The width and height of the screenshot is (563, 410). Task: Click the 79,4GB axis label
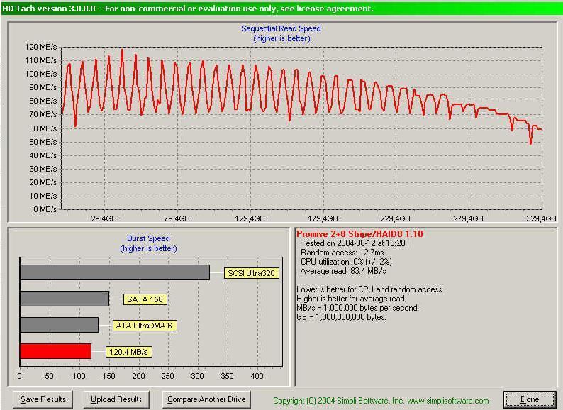177,218
